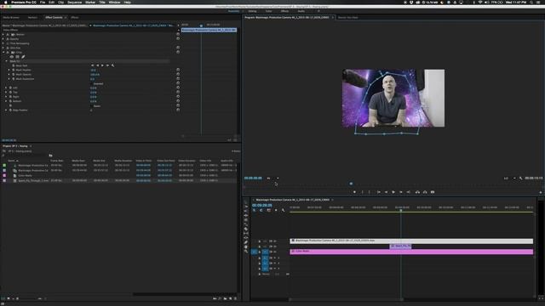Click the Lift button in Program monitor

point(417,192)
